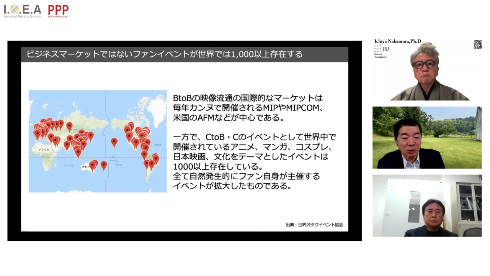Click the paragraph starting with 一方で、CtoB・C
This screenshot has width=490, height=276.
(x=255, y=161)
